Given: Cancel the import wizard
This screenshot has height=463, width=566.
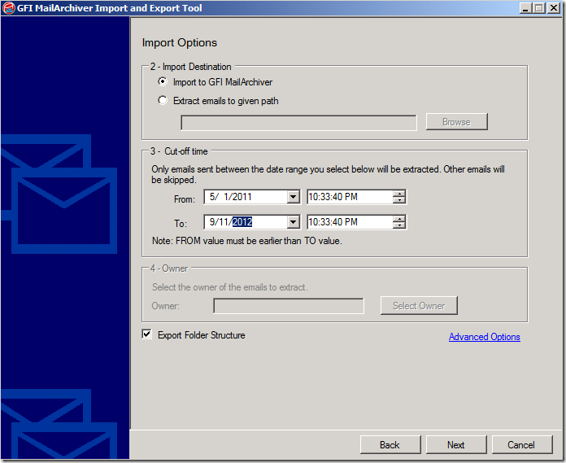Looking at the screenshot, I should (521, 444).
